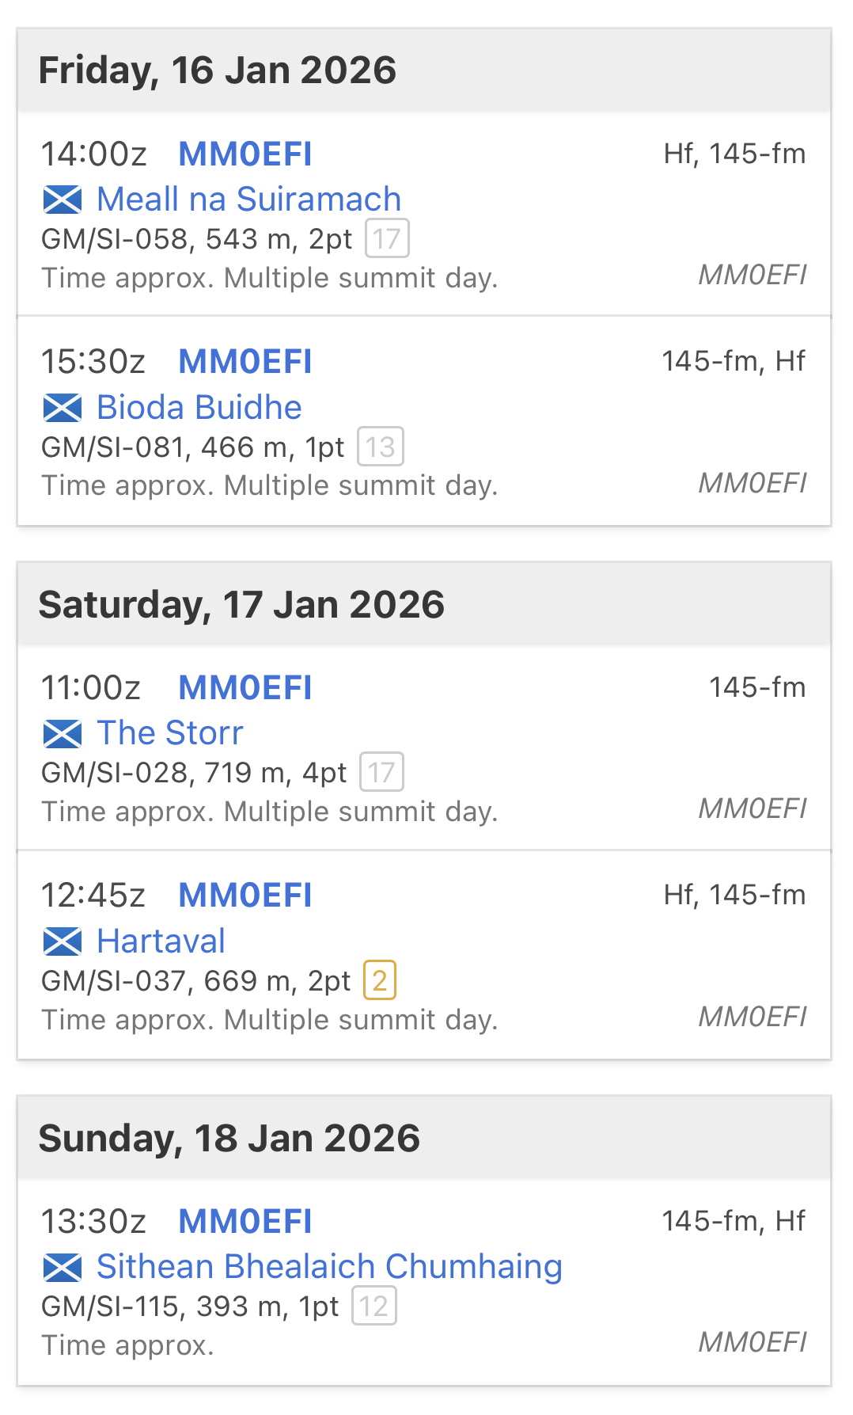Click the 13 badge for Bioda Buidhe
This screenshot has width=853, height=1415.
pyautogui.click(x=381, y=447)
